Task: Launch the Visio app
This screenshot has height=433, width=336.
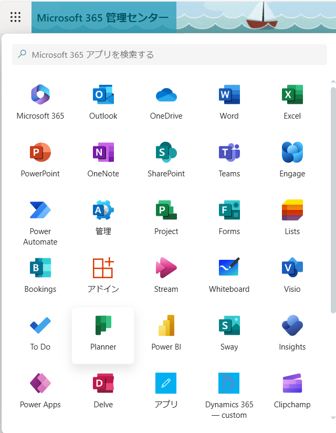Action: [292, 276]
